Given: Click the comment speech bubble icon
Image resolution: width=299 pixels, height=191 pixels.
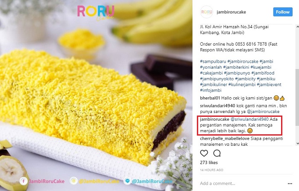Looking at the screenshot, I should pyautogui.click(x=217, y=153).
